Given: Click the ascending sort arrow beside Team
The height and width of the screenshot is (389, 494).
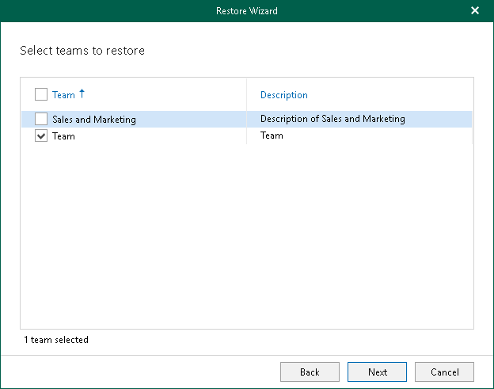Looking at the screenshot, I should (82, 94).
